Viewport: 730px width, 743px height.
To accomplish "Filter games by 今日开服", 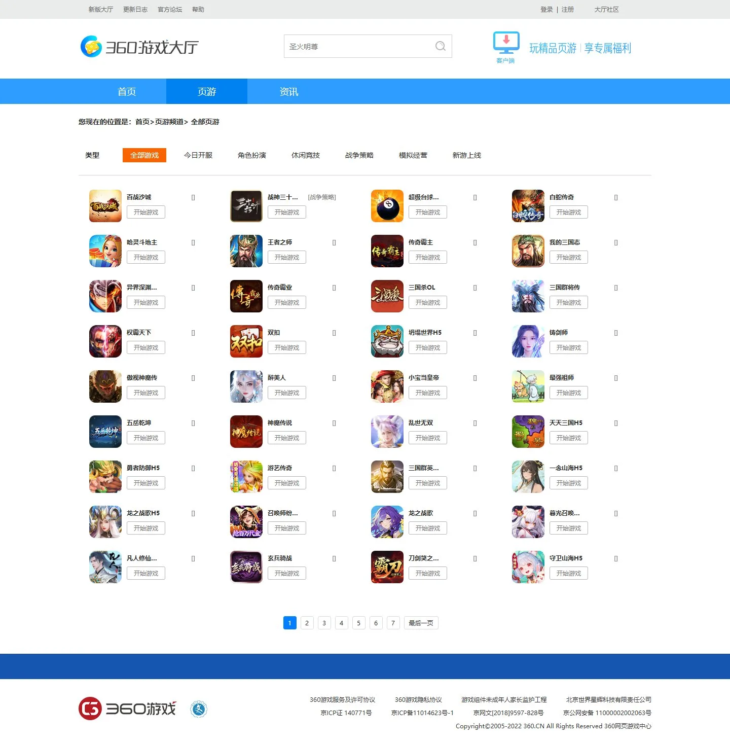I will (198, 155).
